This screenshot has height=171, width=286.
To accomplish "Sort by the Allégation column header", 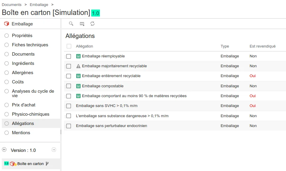I will pyautogui.click(x=84, y=46).
